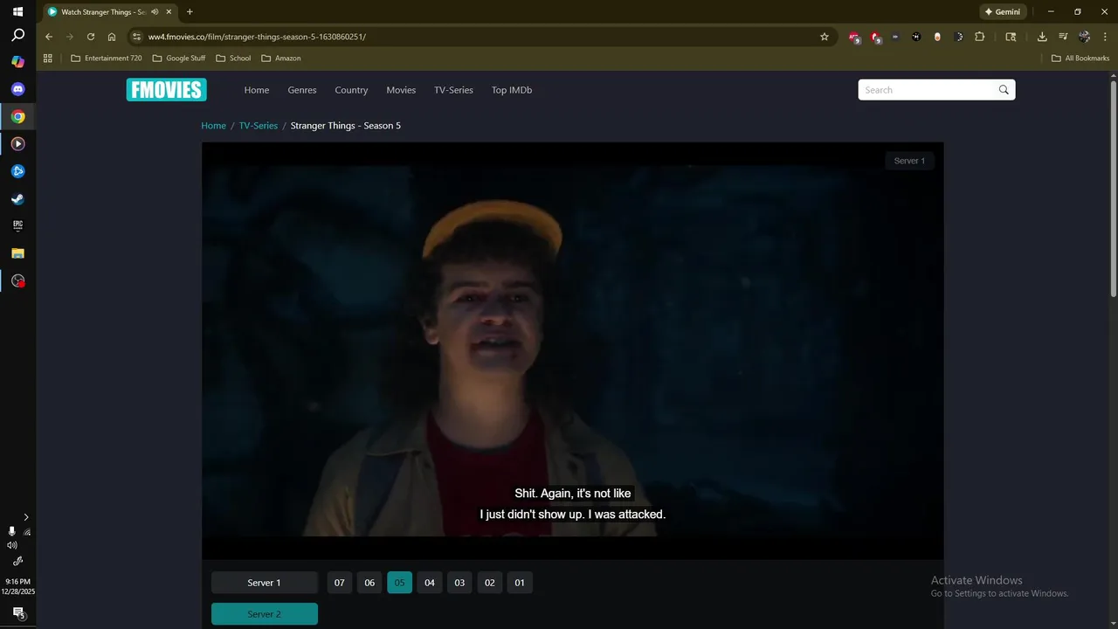Open the Chrome extensions puzzle icon
The height and width of the screenshot is (629, 1118).
979,37
